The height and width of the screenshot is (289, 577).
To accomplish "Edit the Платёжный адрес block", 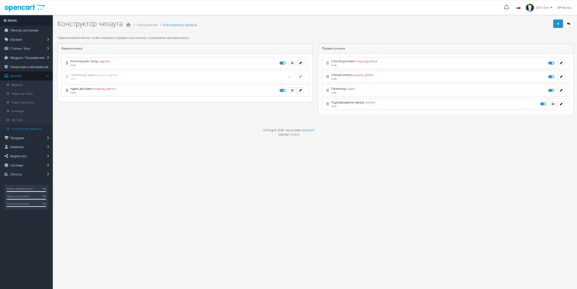I will click(301, 77).
